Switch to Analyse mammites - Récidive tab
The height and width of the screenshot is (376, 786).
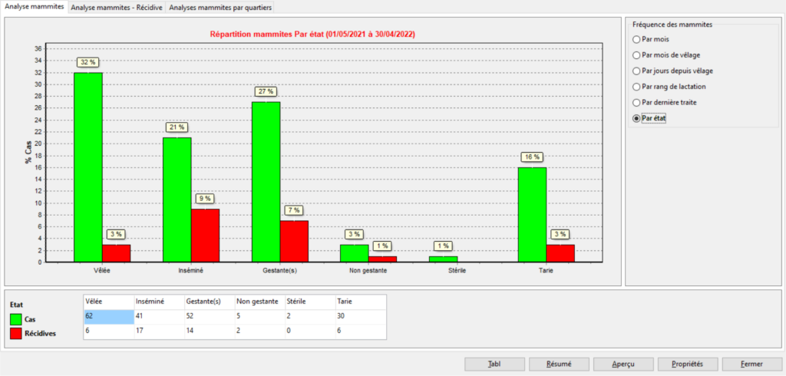(116, 7)
